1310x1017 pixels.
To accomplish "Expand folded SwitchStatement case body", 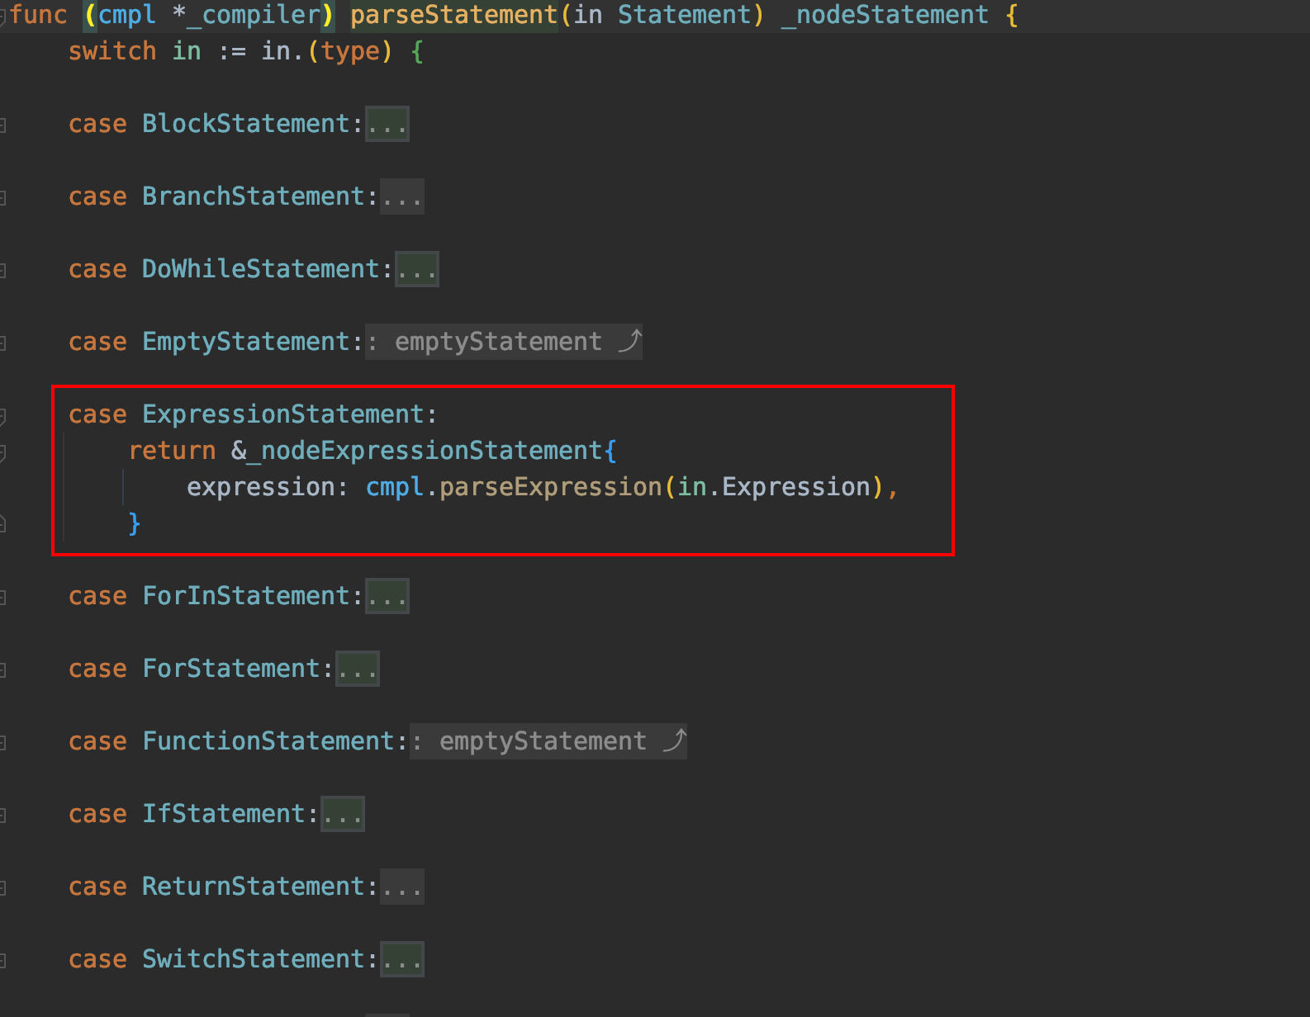I will pos(401,959).
